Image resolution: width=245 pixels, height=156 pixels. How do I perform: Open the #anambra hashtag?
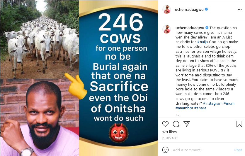tap(184, 108)
